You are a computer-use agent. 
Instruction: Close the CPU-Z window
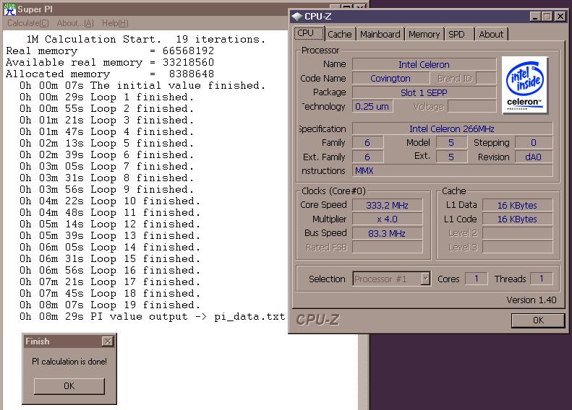[x=560, y=17]
